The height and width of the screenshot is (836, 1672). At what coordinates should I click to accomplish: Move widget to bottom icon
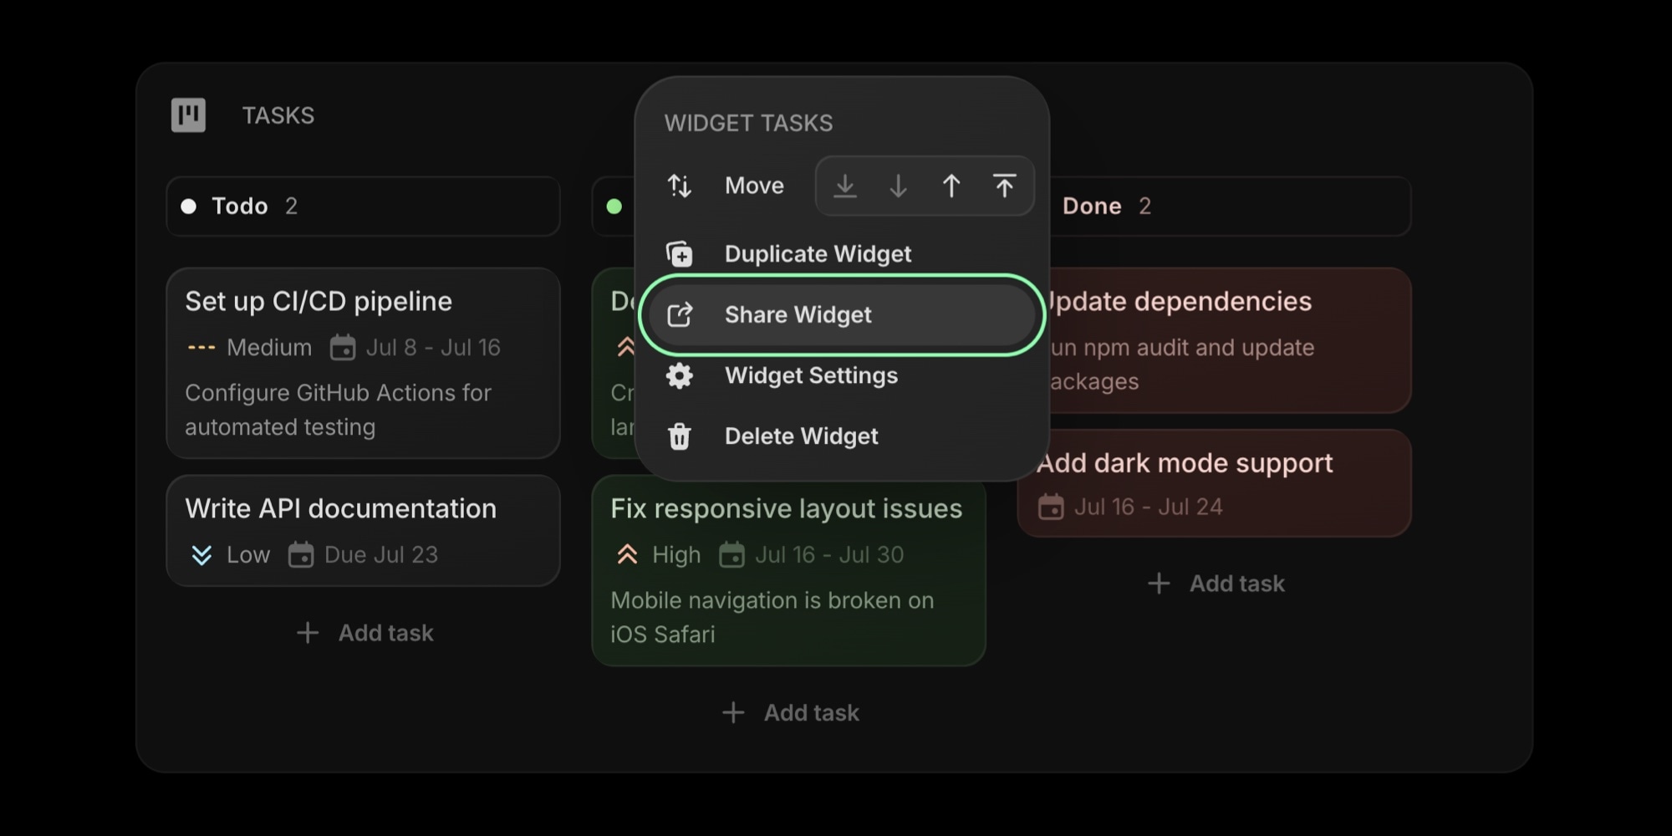click(845, 186)
